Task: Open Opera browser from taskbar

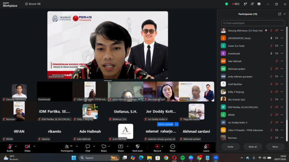Action: [174, 158]
